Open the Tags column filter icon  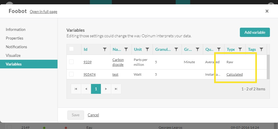pos(261,49)
